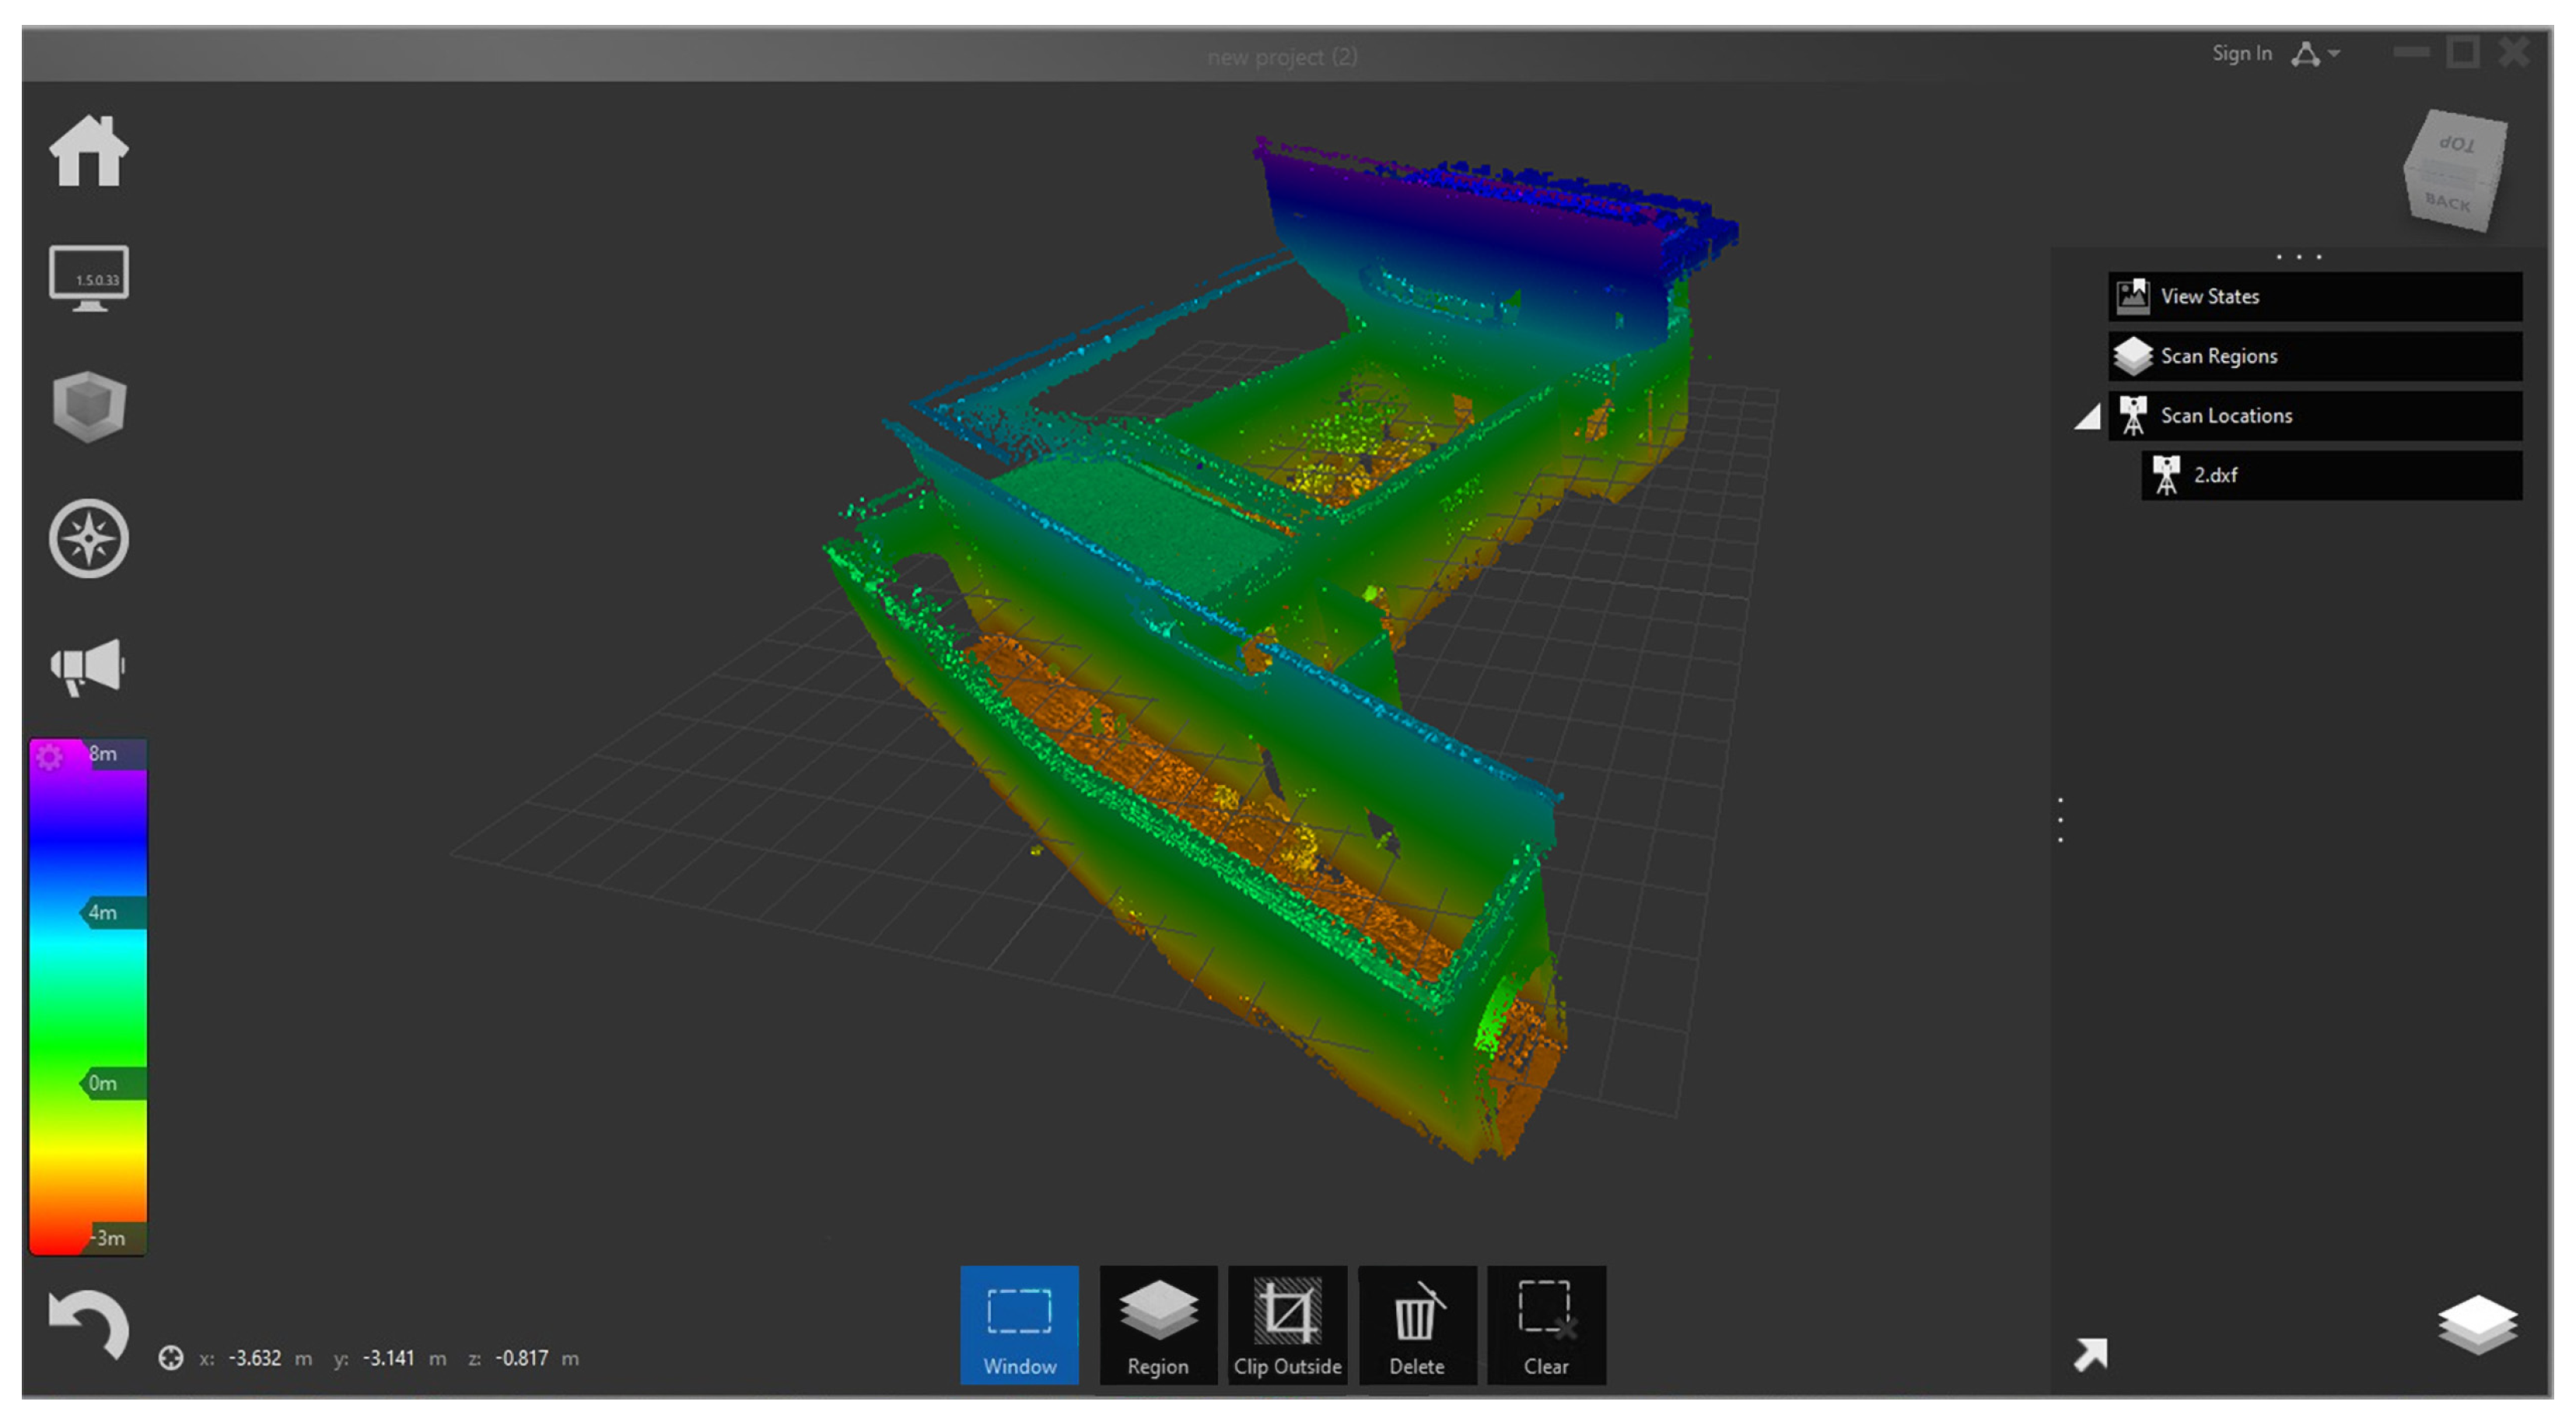This screenshot has width=2576, height=1426.
Task: Open the View States panel item
Action: tap(2314, 296)
